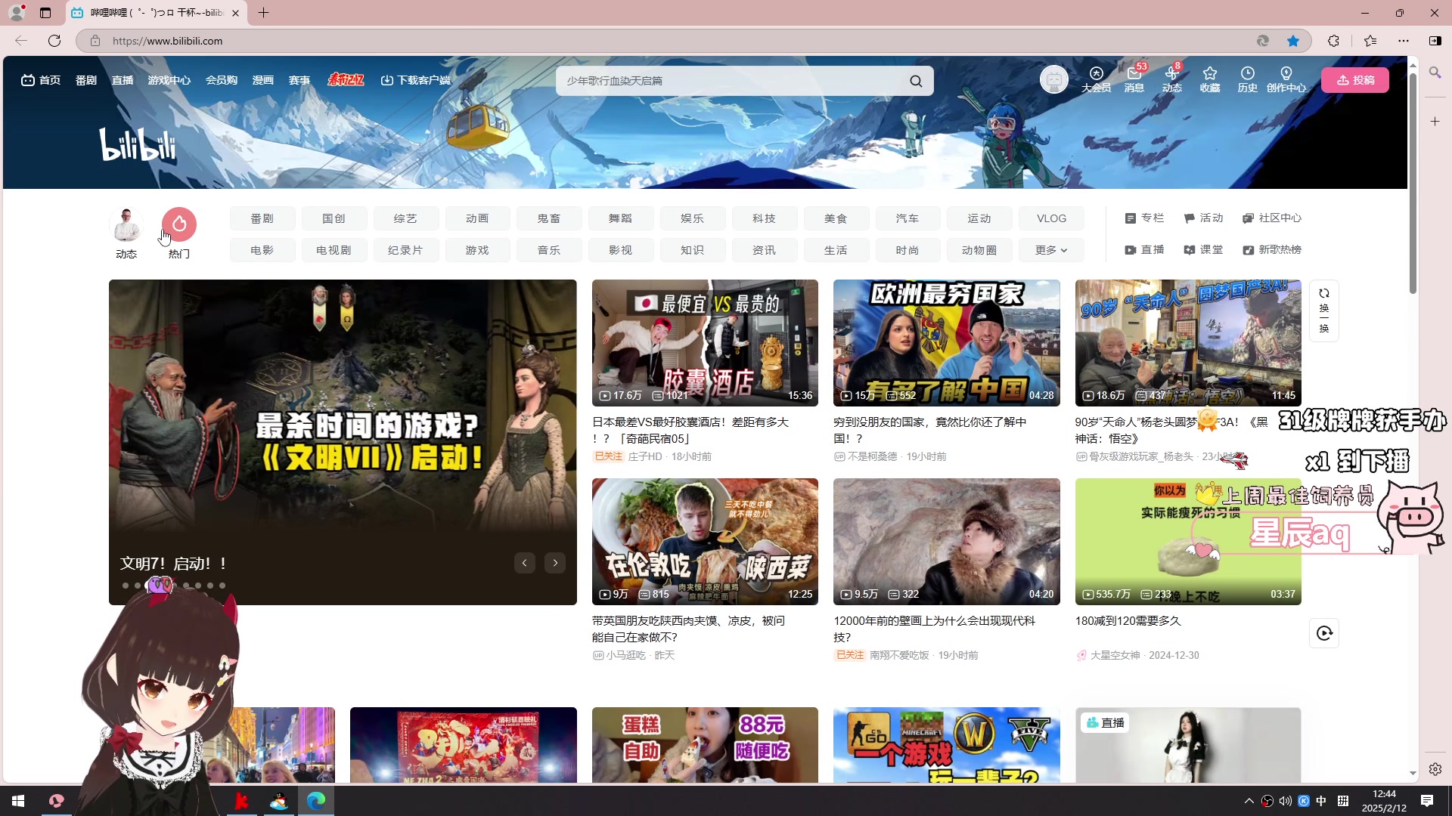The width and height of the screenshot is (1452, 816).
Task: Open the 动态 feed icon in top bar
Action: point(1171,79)
